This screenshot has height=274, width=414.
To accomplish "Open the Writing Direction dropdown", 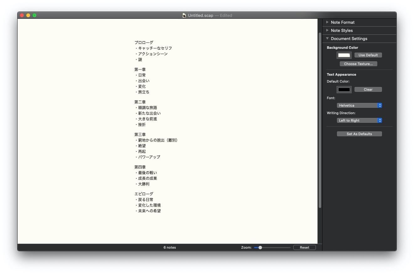I will point(359,120).
